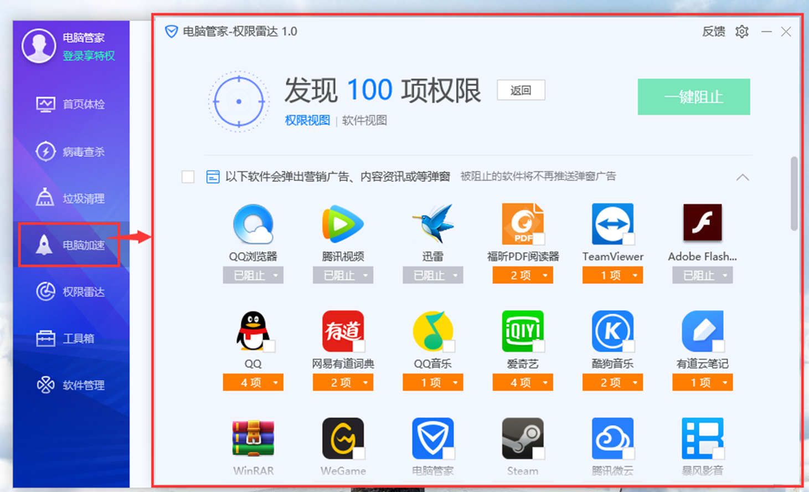Click the 返回 button
This screenshot has width=809, height=492.
521,90
